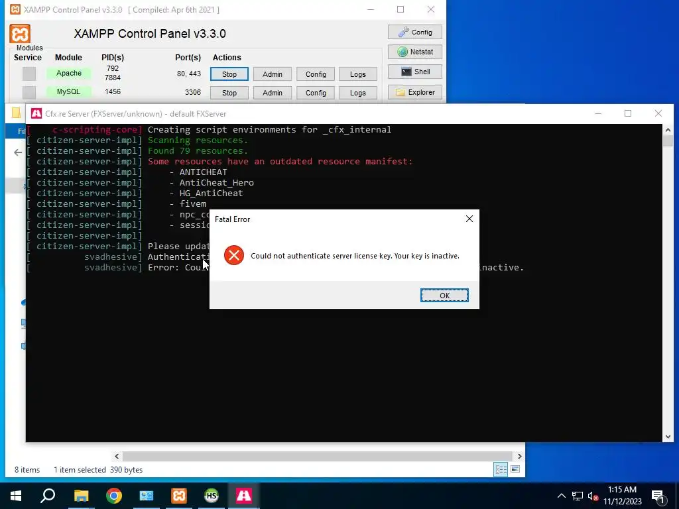This screenshot has width=679, height=509.
Task: Open MySQL Admin in XAMPP
Action: 273,93
